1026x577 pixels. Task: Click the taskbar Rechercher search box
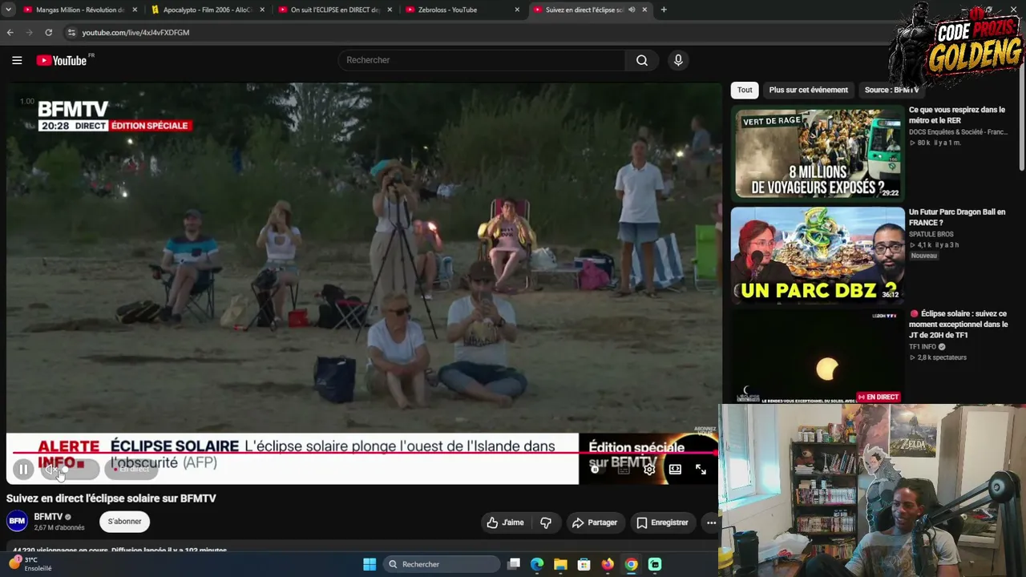[x=442, y=564]
